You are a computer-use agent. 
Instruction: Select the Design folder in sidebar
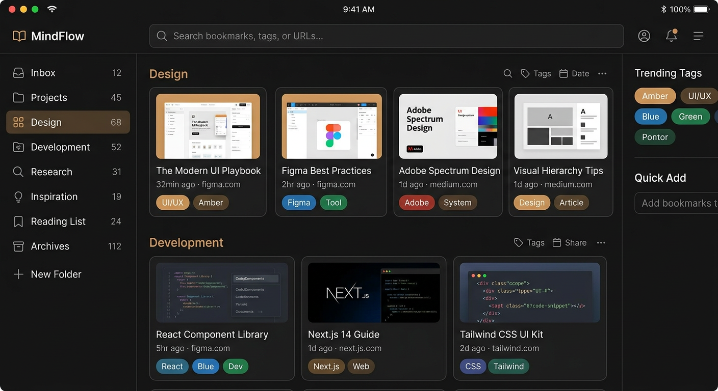(68, 122)
